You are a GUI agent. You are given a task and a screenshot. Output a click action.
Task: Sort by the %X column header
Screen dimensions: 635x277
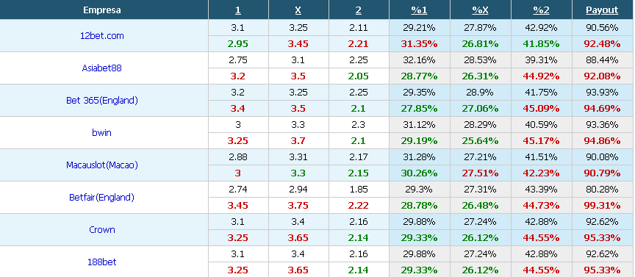click(x=480, y=10)
